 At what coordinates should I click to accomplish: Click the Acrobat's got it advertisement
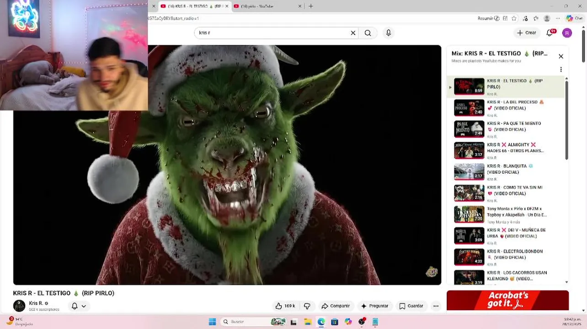click(507, 300)
